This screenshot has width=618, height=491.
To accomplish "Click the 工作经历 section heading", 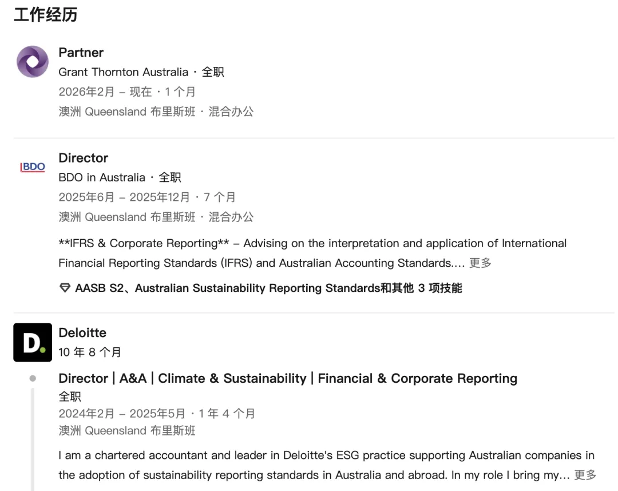I will [45, 15].
